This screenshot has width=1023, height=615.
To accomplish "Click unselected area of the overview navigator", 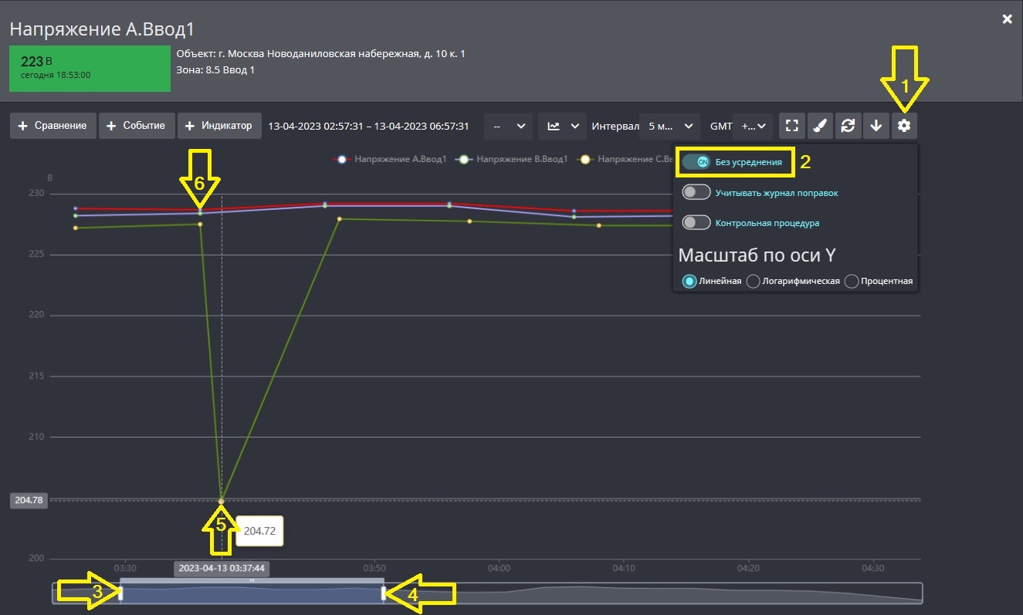I will (x=652, y=593).
